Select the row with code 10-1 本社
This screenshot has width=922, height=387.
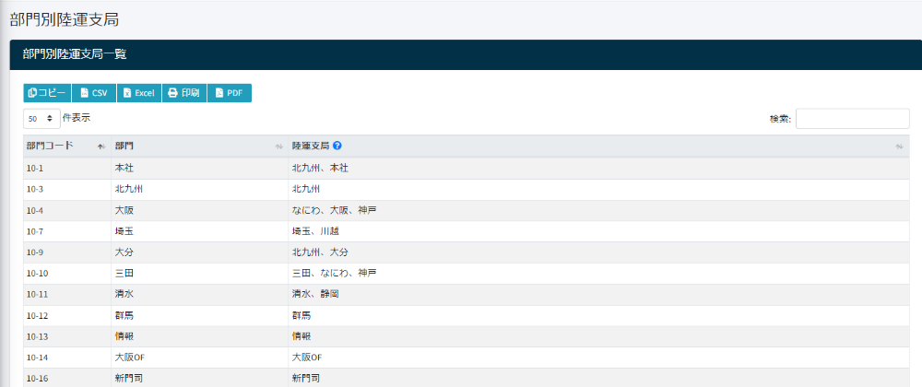point(37,168)
